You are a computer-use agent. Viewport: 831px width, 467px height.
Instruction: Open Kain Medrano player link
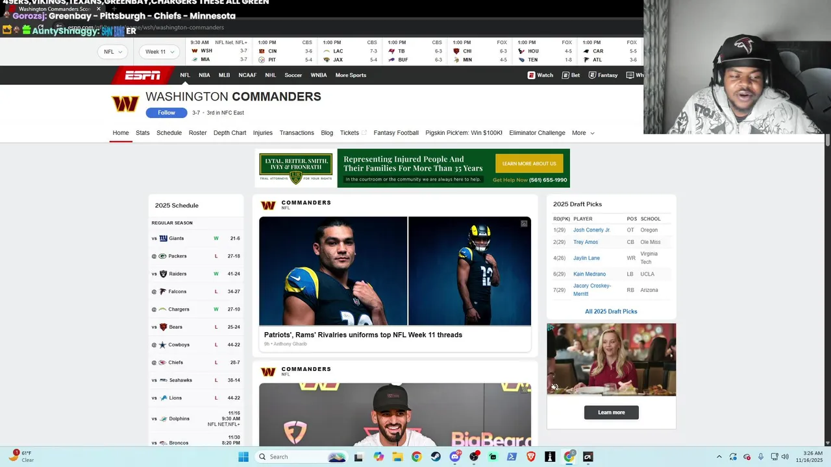point(589,274)
